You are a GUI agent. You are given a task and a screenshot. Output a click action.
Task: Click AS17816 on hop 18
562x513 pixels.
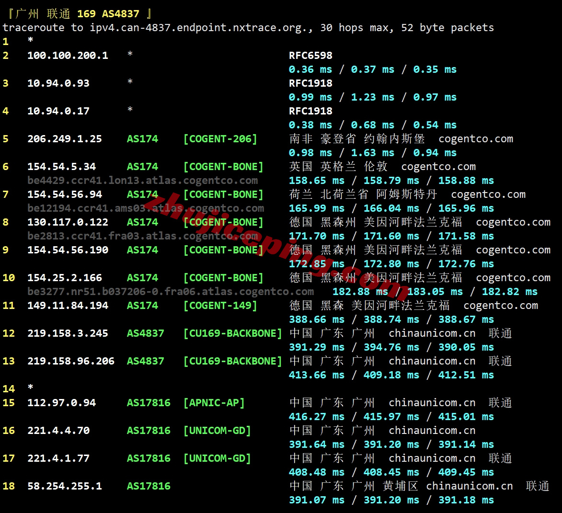(x=149, y=486)
